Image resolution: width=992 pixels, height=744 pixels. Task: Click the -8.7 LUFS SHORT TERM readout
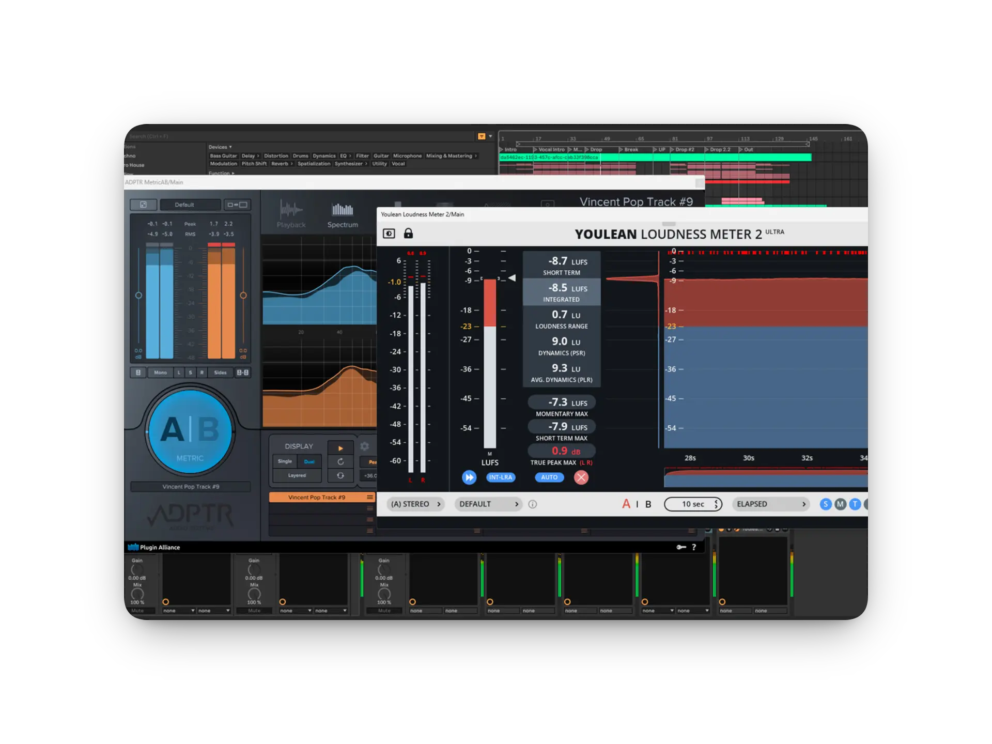[x=562, y=266]
